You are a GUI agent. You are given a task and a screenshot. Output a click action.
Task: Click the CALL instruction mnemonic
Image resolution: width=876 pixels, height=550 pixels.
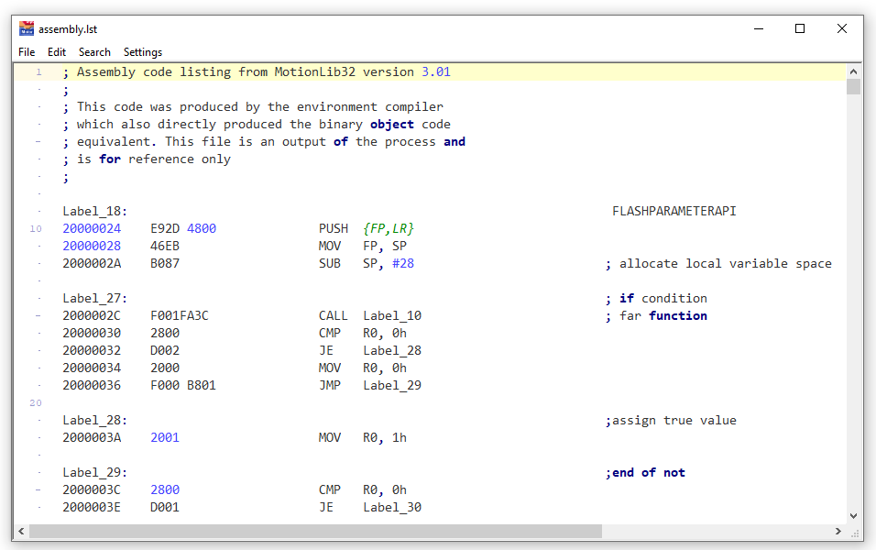pos(333,316)
